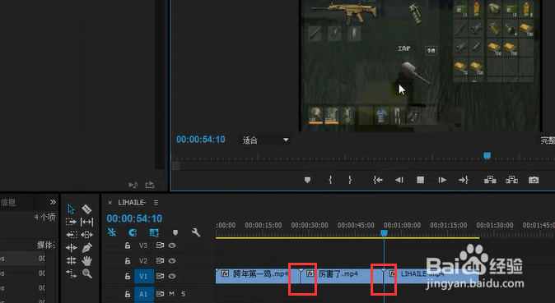
Task: Open timeline display settings wrench
Action: click(196, 232)
